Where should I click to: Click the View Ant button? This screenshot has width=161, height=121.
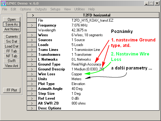coord(12,66)
